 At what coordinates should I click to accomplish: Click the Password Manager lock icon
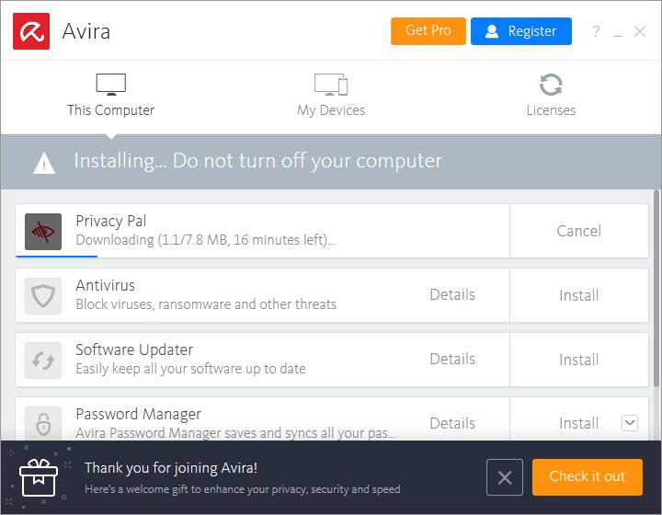point(43,424)
